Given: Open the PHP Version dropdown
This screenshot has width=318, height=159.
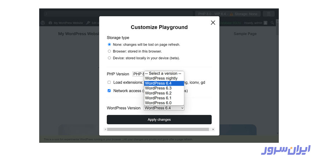Looking at the screenshot, I should (138, 74).
